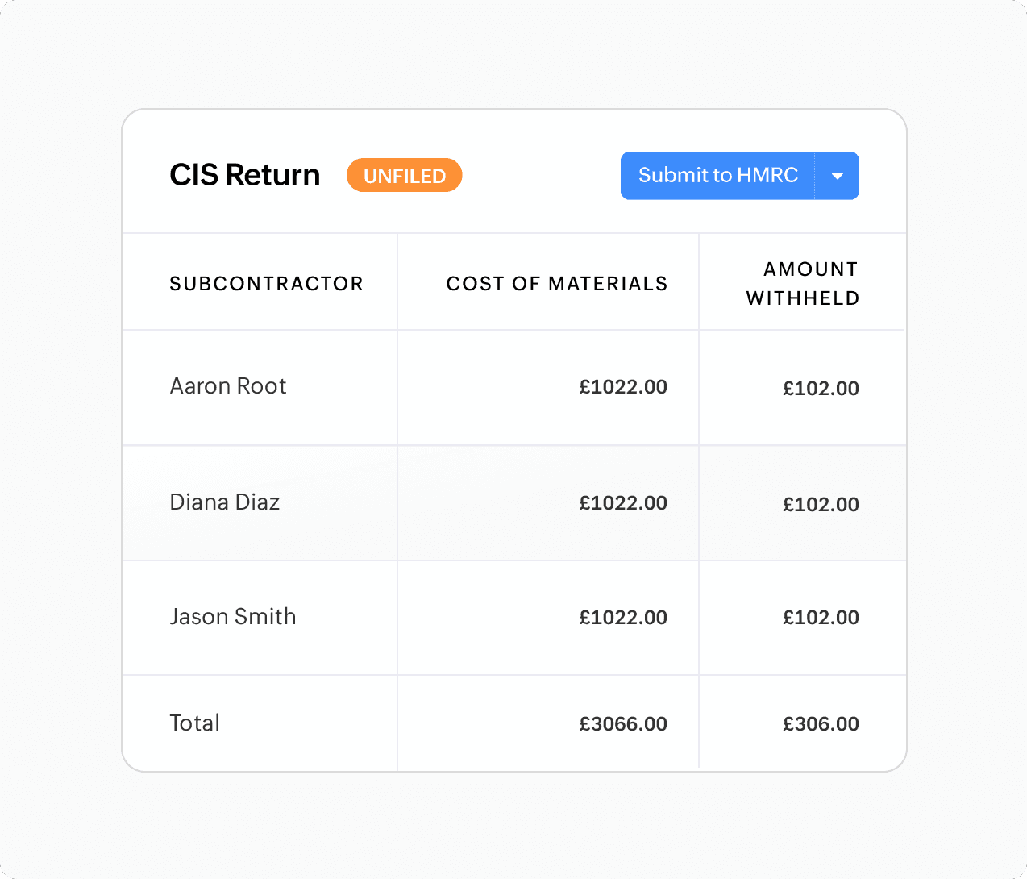Sort by COST OF MATERIALS column header
The width and height of the screenshot is (1027, 879).
pos(556,284)
